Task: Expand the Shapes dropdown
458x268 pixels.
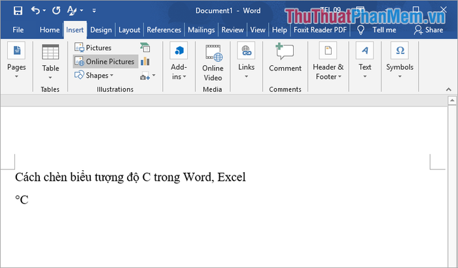Action: 96,76
